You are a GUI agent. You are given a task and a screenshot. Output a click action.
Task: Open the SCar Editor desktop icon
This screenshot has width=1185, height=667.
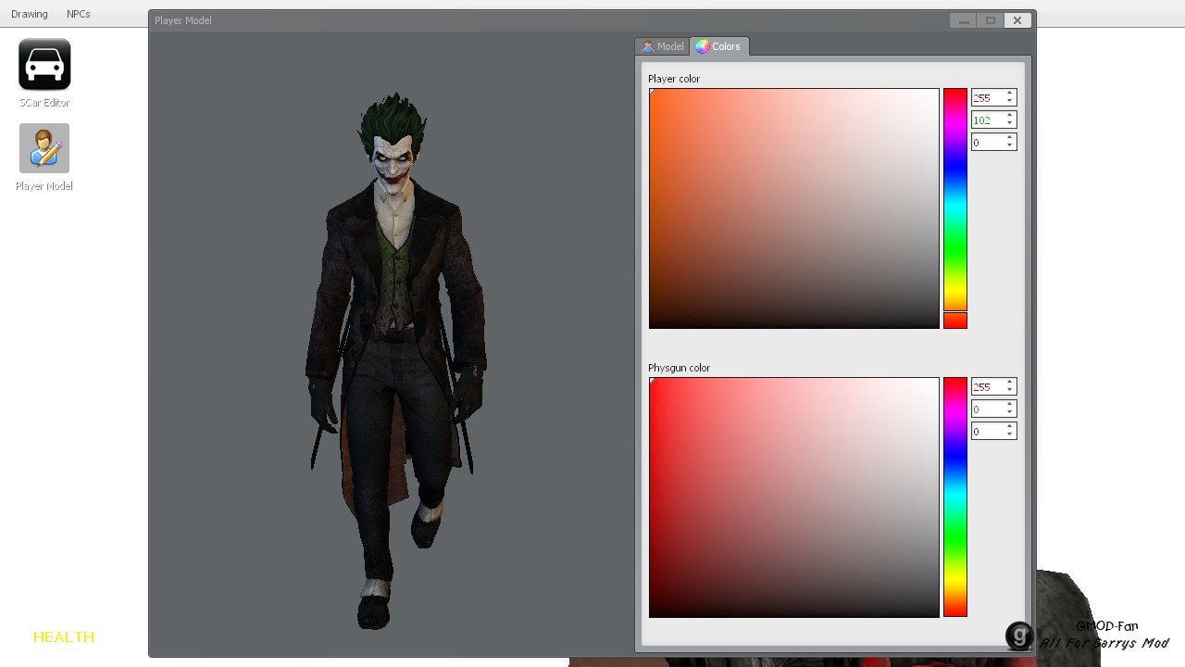44,73
